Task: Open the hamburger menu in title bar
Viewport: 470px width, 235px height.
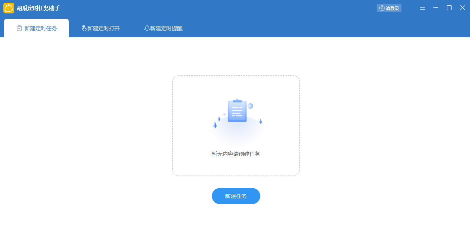Action: [422, 8]
